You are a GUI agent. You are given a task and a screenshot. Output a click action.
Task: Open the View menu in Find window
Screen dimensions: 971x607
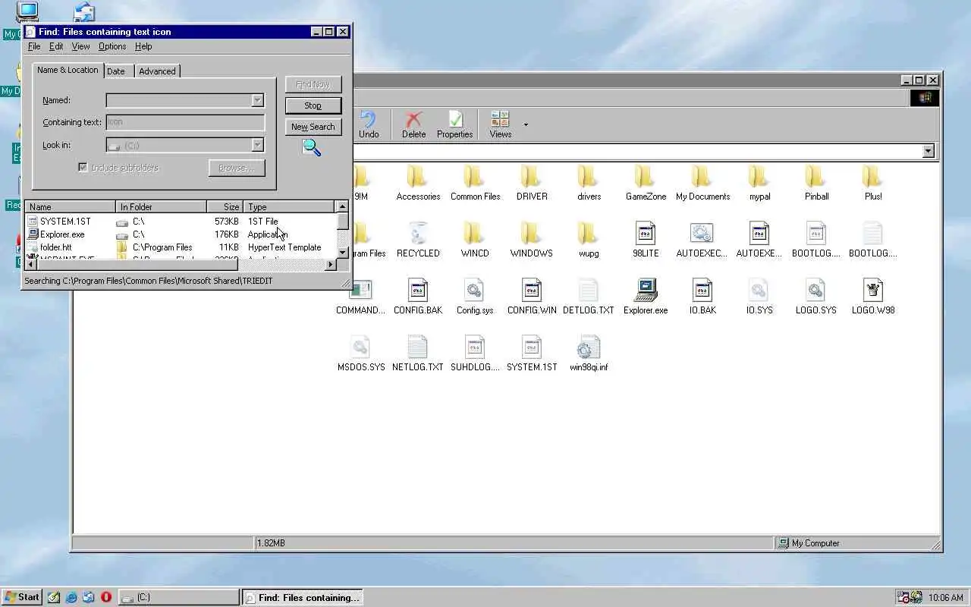tap(80, 46)
